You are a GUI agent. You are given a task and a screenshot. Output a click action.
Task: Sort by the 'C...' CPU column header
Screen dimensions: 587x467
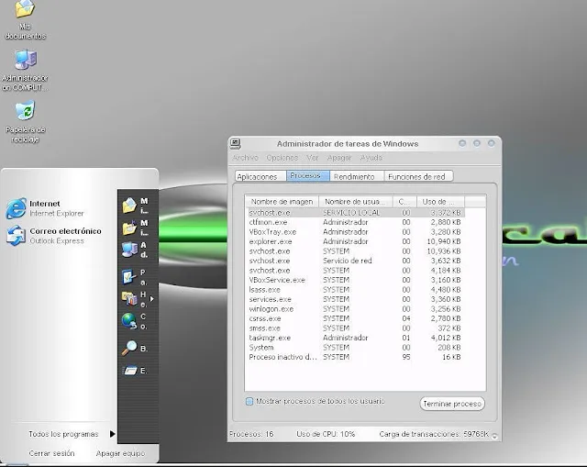tap(404, 202)
